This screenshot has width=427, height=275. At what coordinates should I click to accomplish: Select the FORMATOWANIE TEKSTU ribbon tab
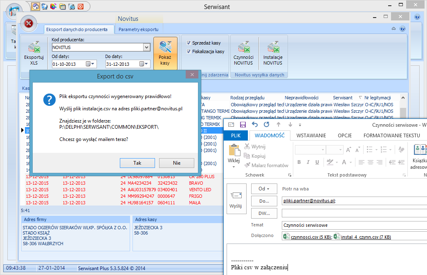point(391,136)
